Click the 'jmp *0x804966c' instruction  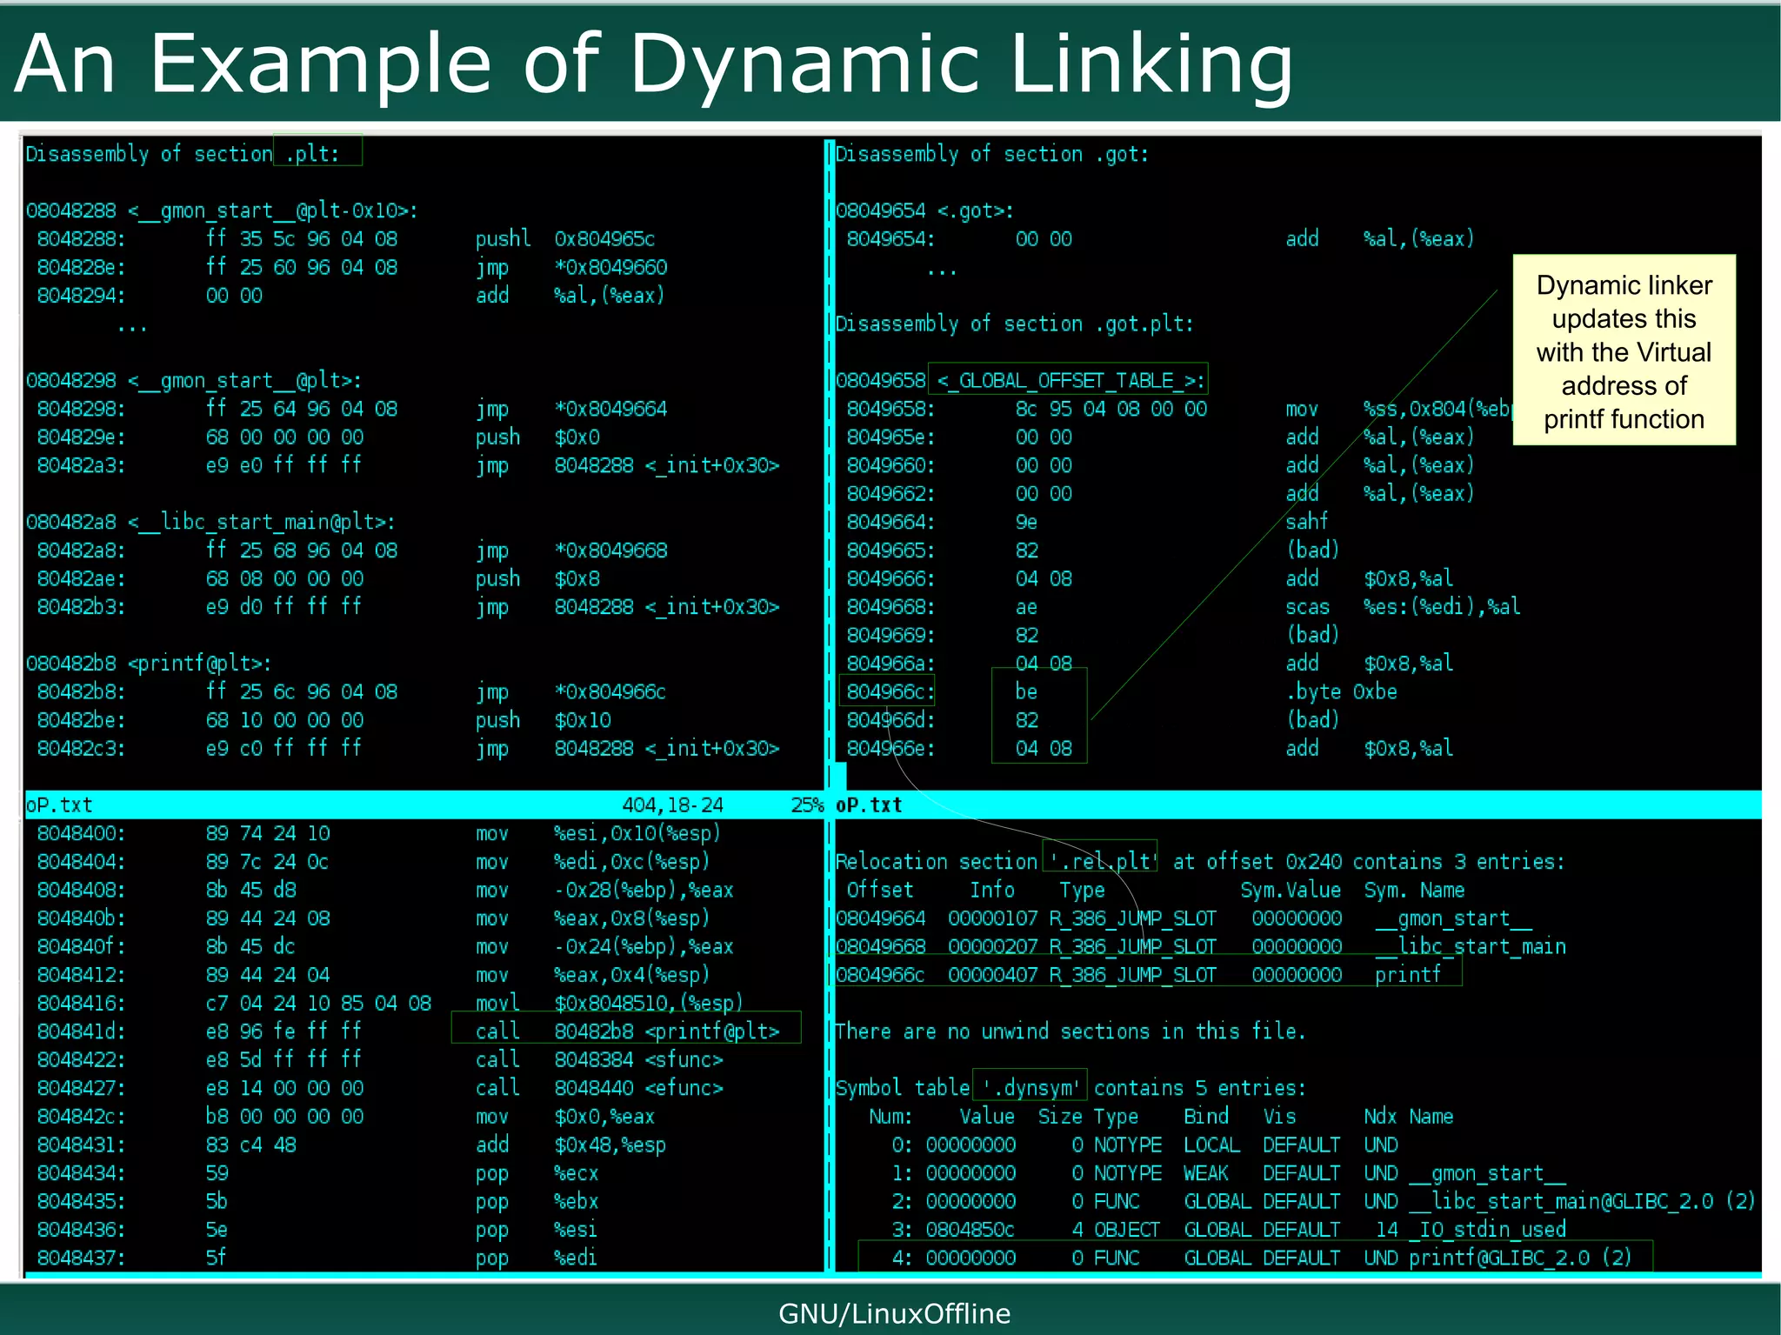570,691
